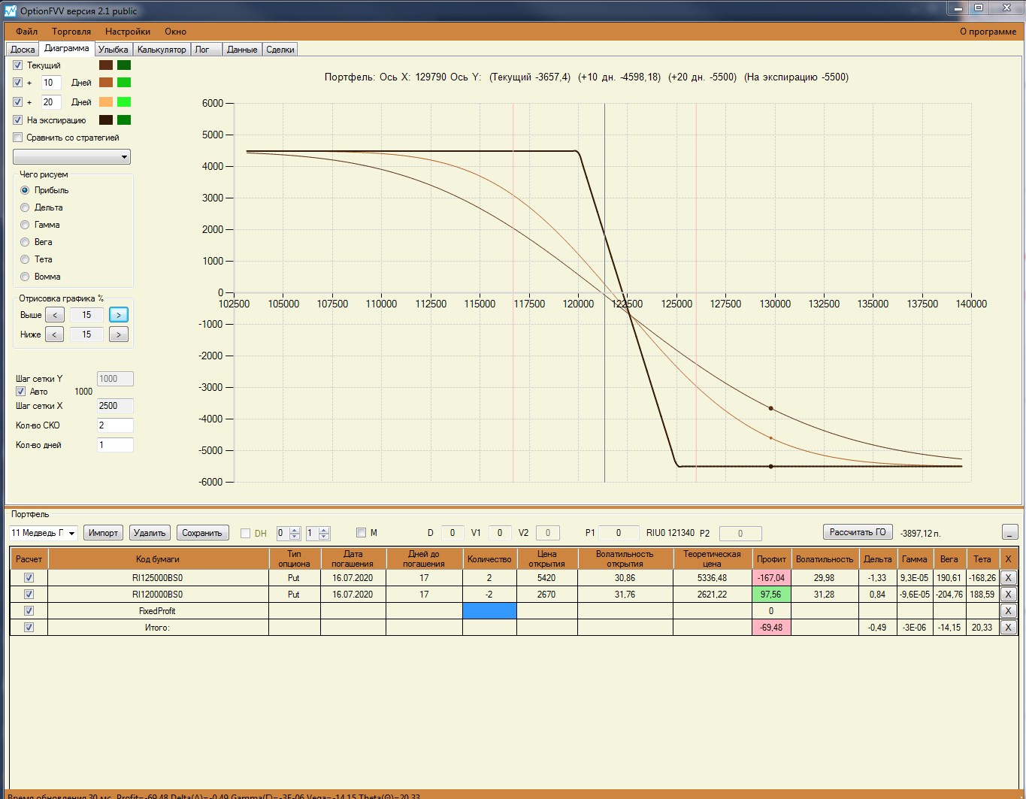Click the green swatch in the +20 Дней row
This screenshot has width=1026, height=799.
pos(124,102)
